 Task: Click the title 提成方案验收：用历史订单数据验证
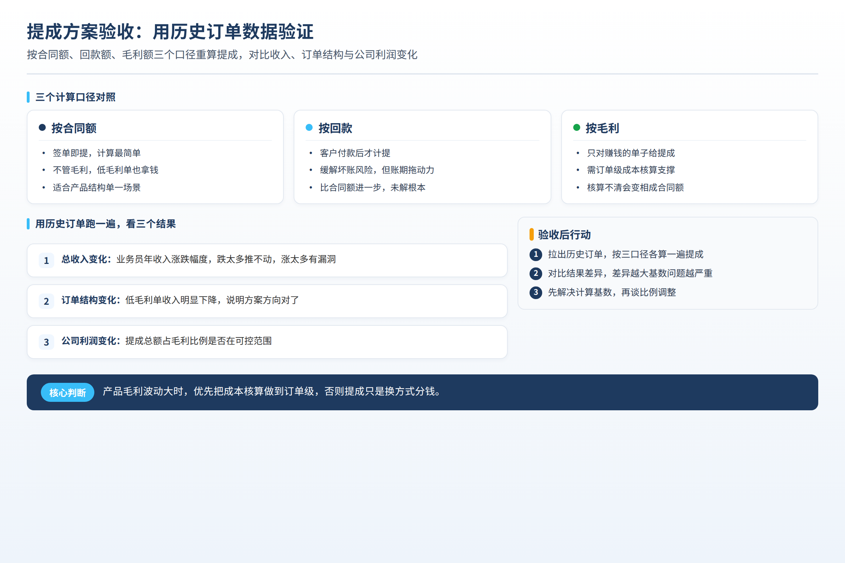click(x=170, y=32)
